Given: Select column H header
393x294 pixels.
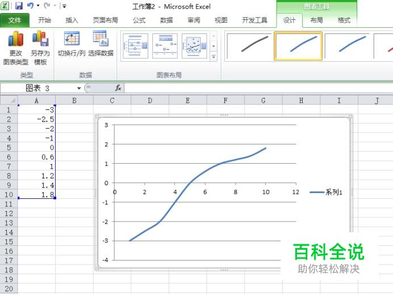Looking at the screenshot, I should point(301,100).
